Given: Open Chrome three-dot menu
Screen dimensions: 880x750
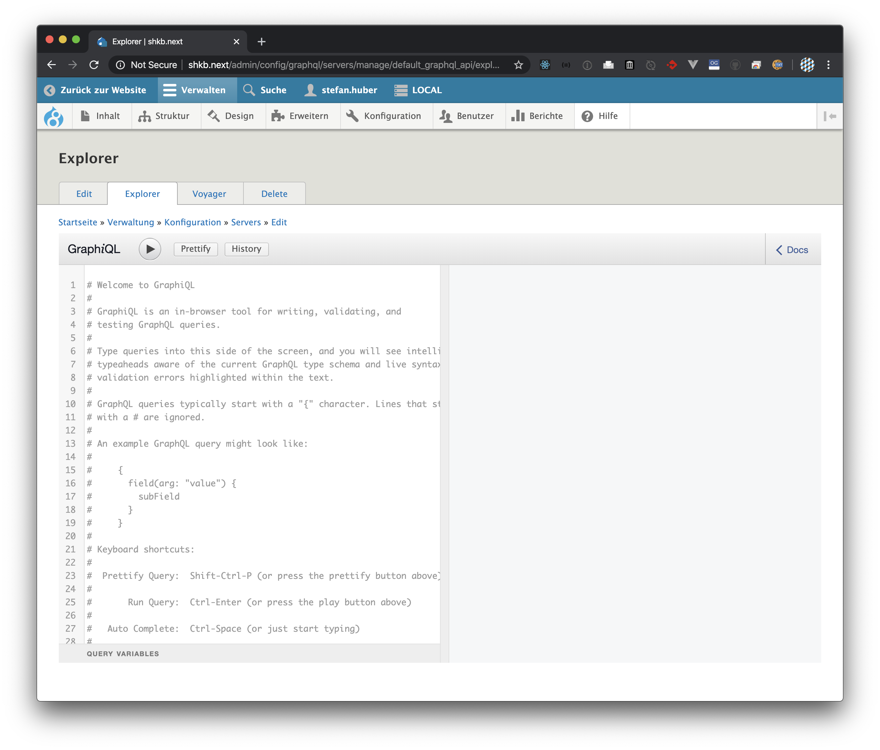Looking at the screenshot, I should click(828, 65).
